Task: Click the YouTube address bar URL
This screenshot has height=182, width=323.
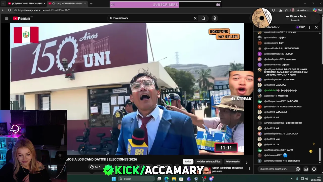Action: point(44,10)
